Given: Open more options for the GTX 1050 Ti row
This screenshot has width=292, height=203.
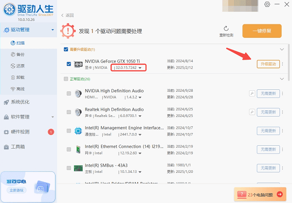Looking at the screenshot, I should 282,64.
